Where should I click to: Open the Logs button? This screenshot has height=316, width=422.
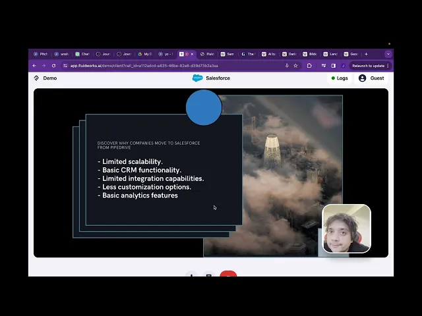click(x=340, y=78)
